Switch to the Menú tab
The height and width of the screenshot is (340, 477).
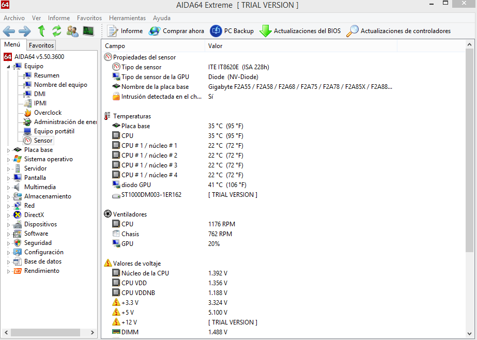(x=12, y=44)
